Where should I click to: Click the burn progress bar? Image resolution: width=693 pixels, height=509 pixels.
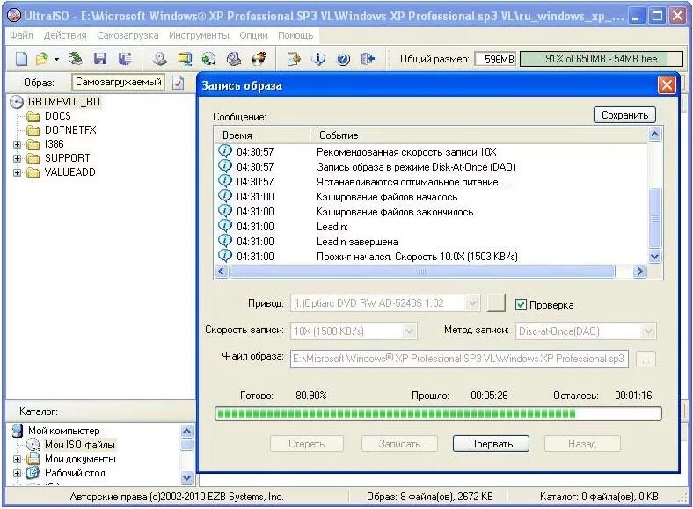tap(438, 414)
